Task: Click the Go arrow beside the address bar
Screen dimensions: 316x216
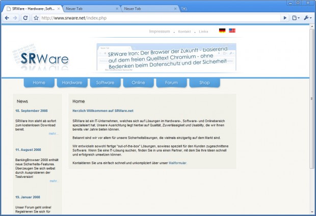Action: [285, 18]
